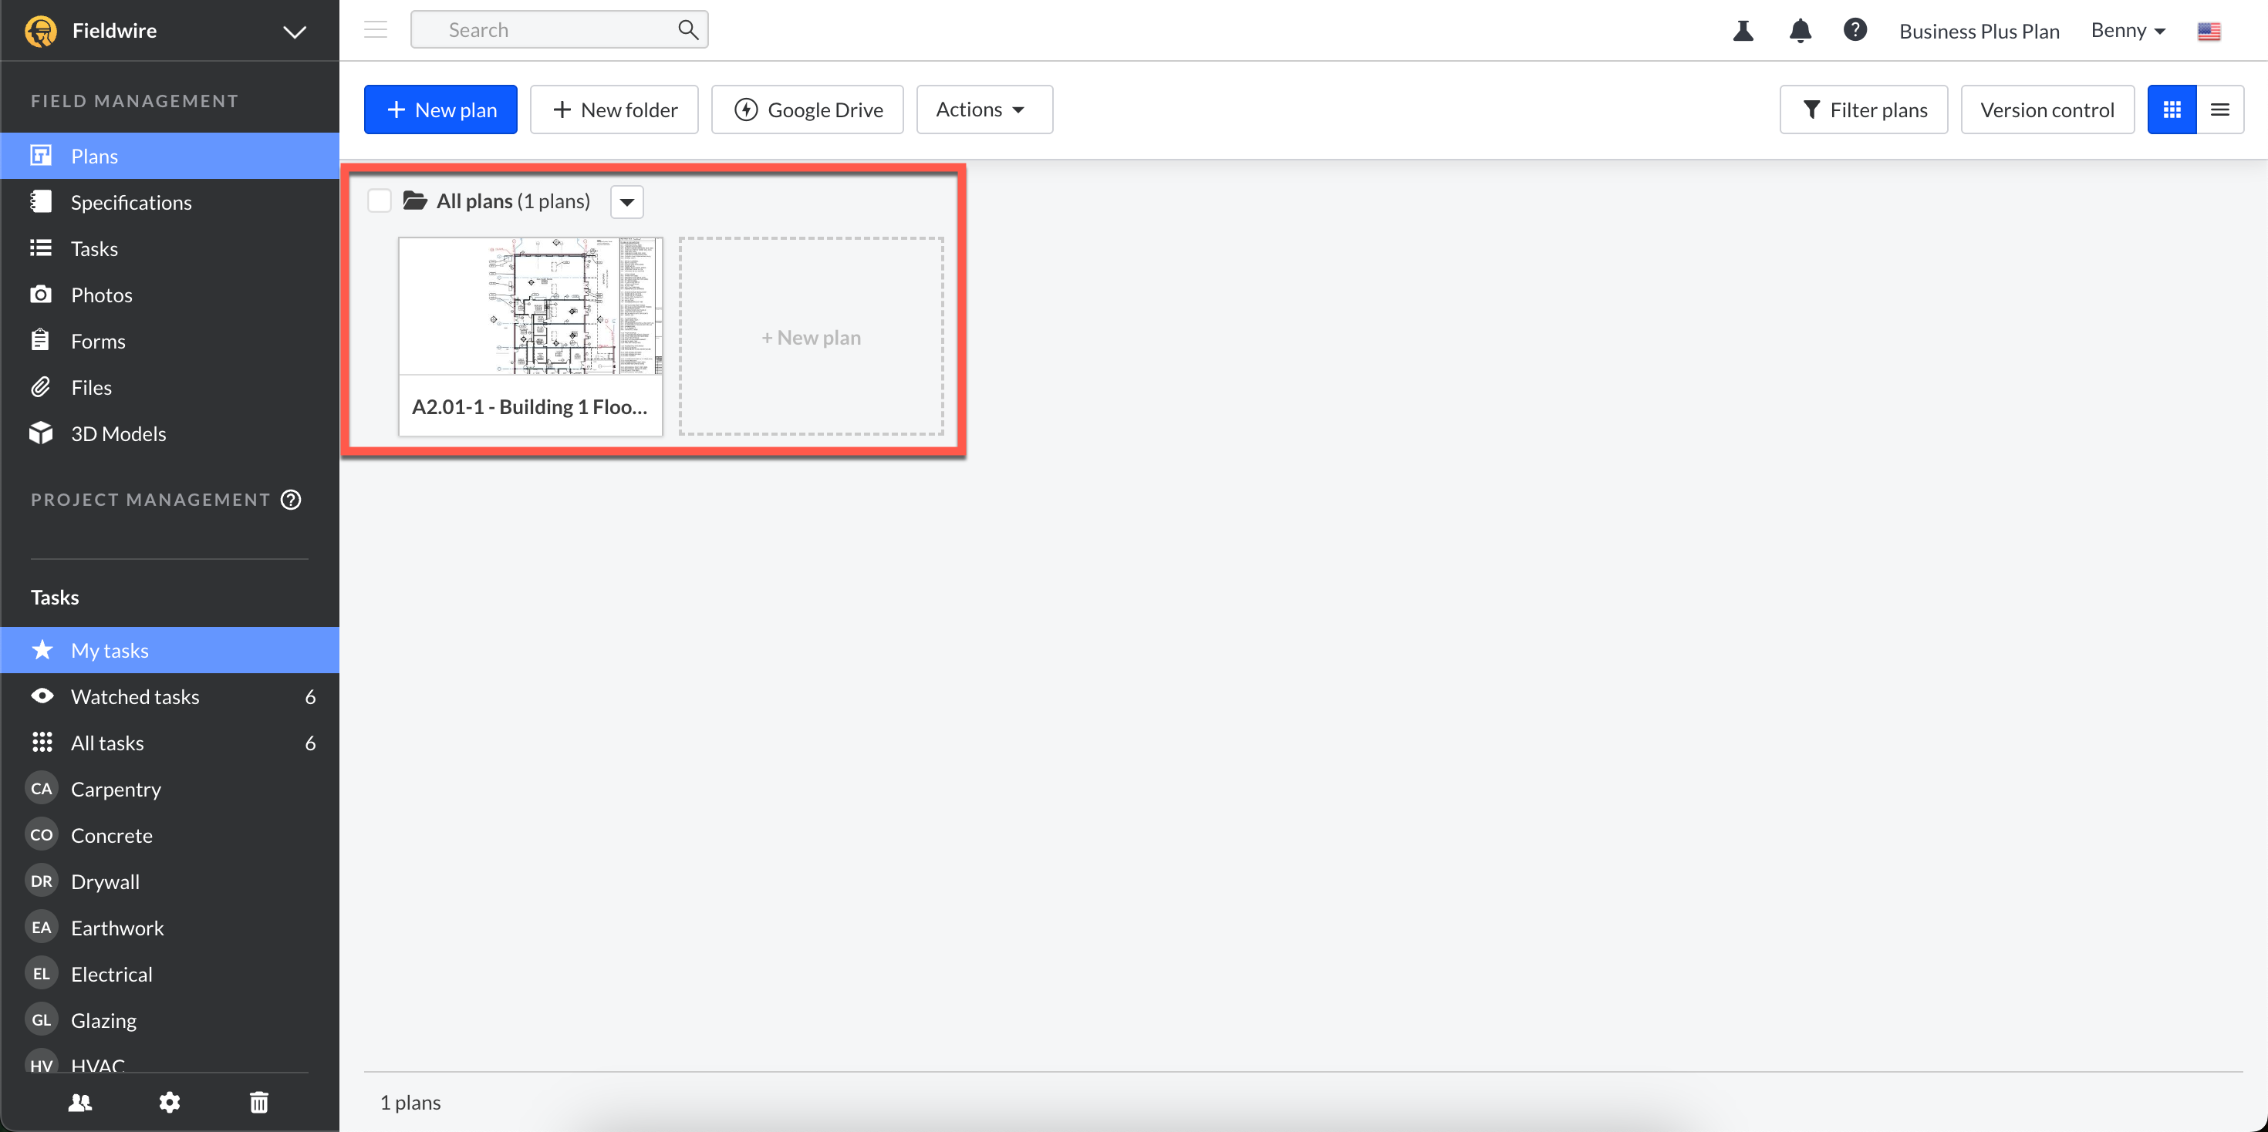Viewport: 2268px width, 1132px height.
Task: Open 3D Models section
Action: (x=118, y=434)
